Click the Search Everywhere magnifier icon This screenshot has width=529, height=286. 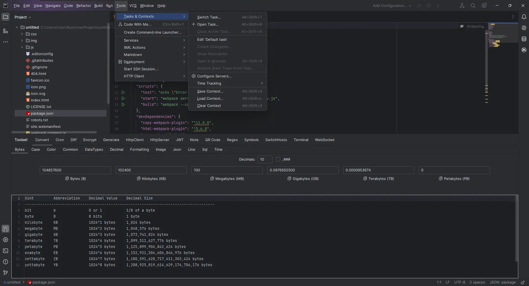[x=473, y=6]
